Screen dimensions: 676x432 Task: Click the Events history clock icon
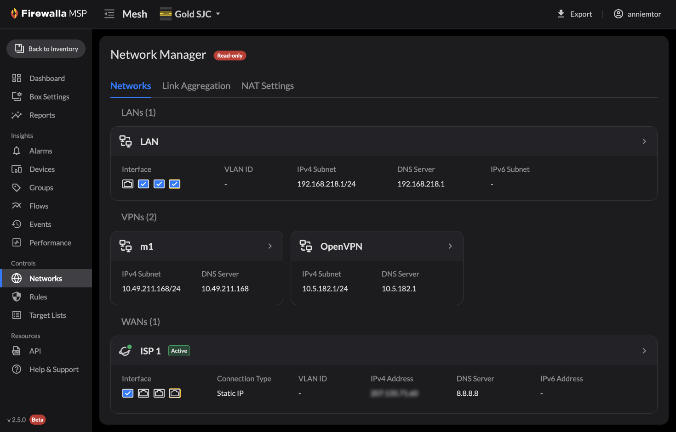click(17, 224)
